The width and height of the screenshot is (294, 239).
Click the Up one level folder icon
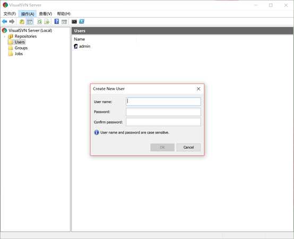click(22, 22)
